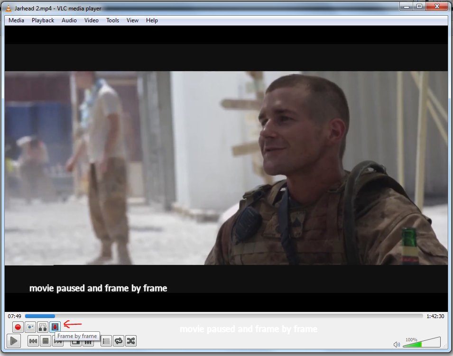
Task: Mute audio using the speaker icon
Action: point(397,344)
